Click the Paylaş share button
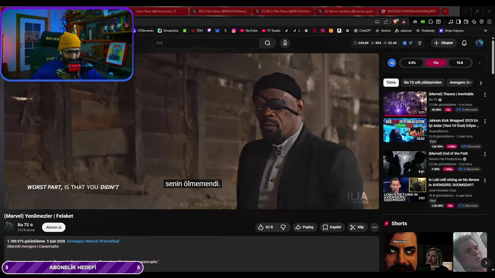 tap(304, 227)
